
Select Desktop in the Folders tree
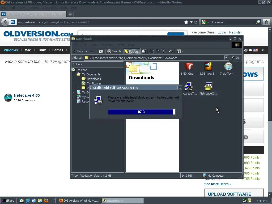pos(82,70)
